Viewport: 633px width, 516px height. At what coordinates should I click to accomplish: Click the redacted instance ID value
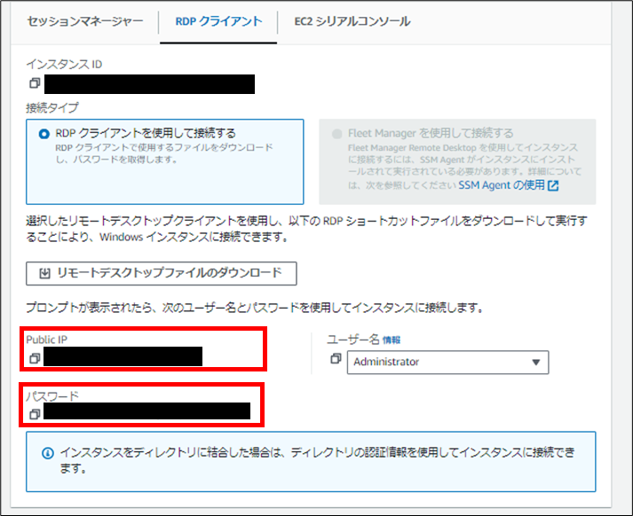pyautogui.click(x=149, y=84)
